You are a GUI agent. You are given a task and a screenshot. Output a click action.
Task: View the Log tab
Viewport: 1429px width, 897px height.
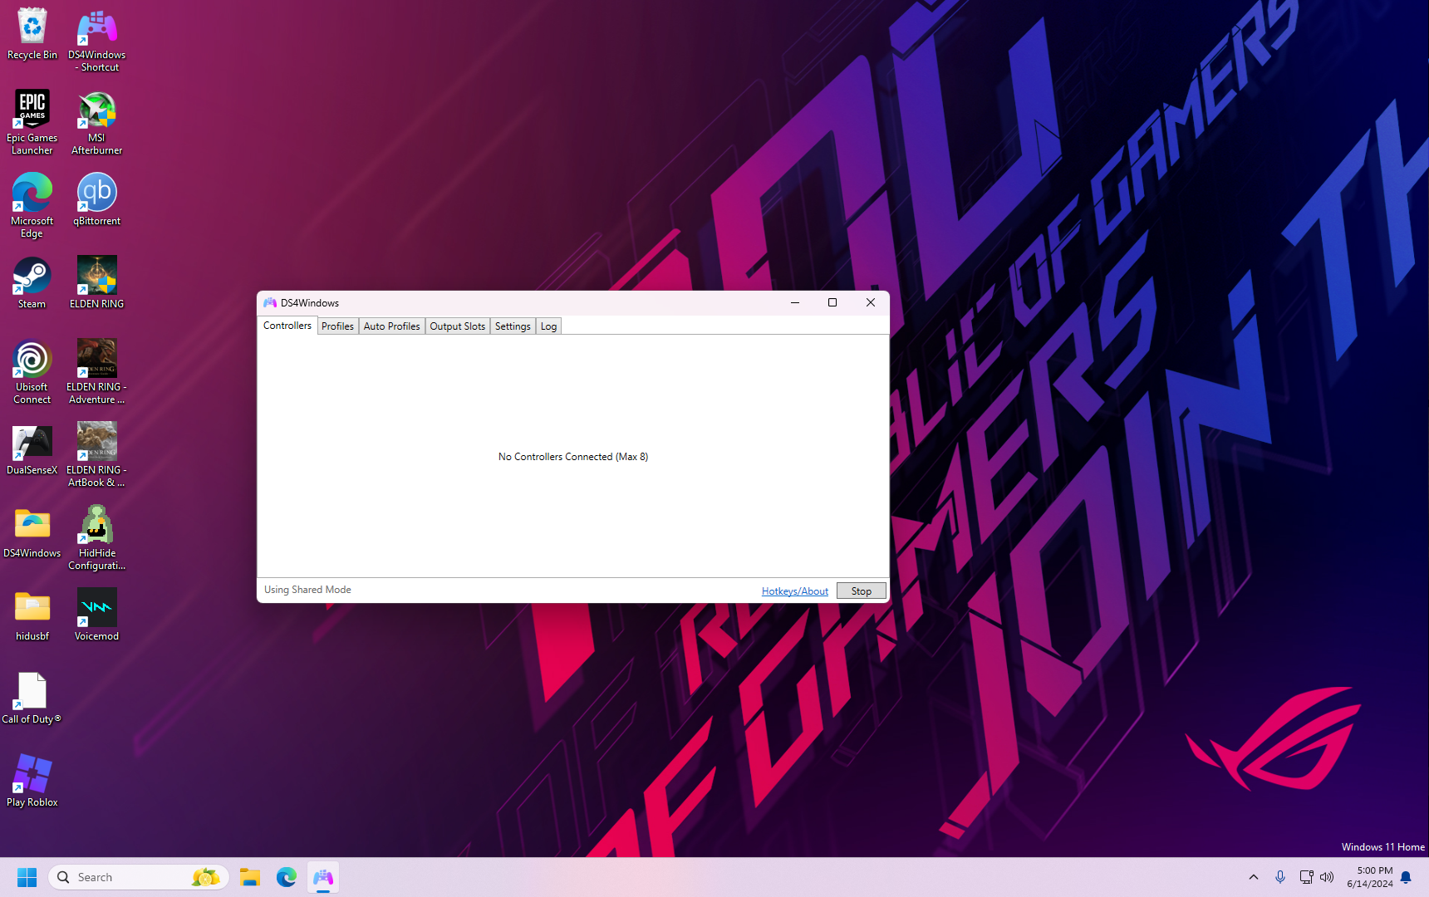(548, 326)
